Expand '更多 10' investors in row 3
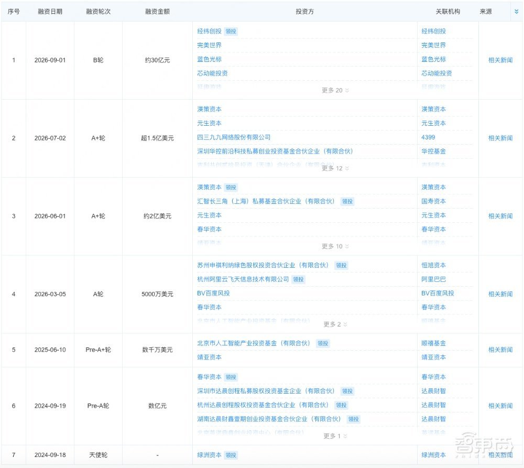The width and height of the screenshot is (524, 468). coord(335,246)
